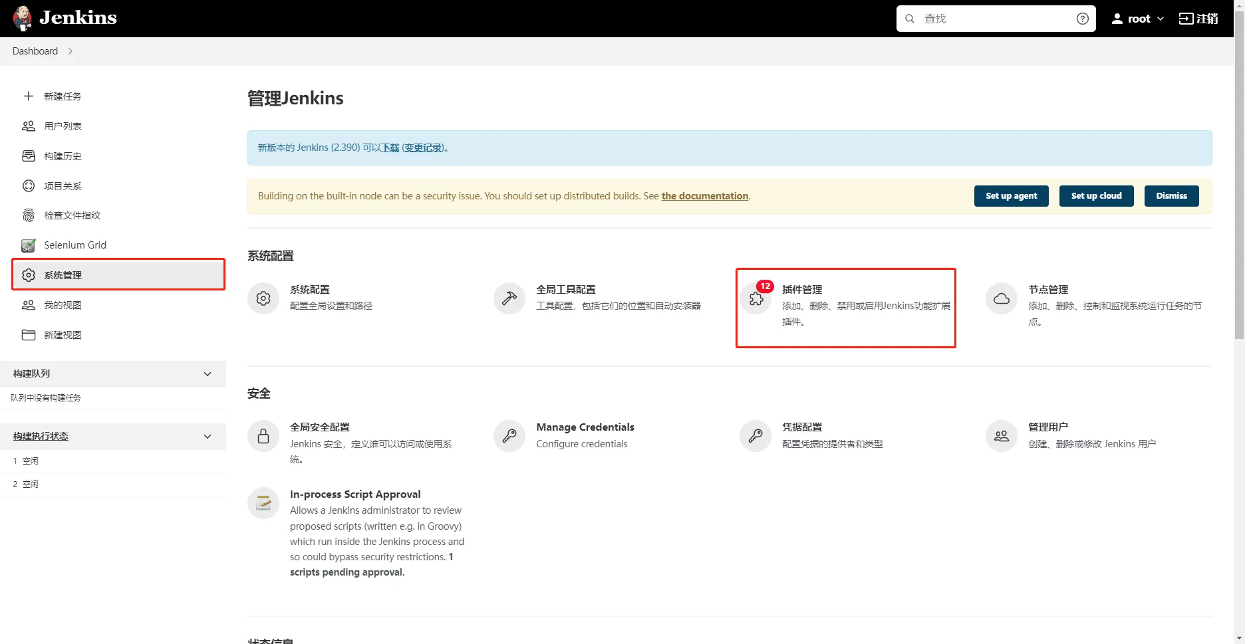Screen dimensions: 1245x644
Task: Click the plugin manager puzzle icon
Action: pyautogui.click(x=756, y=298)
